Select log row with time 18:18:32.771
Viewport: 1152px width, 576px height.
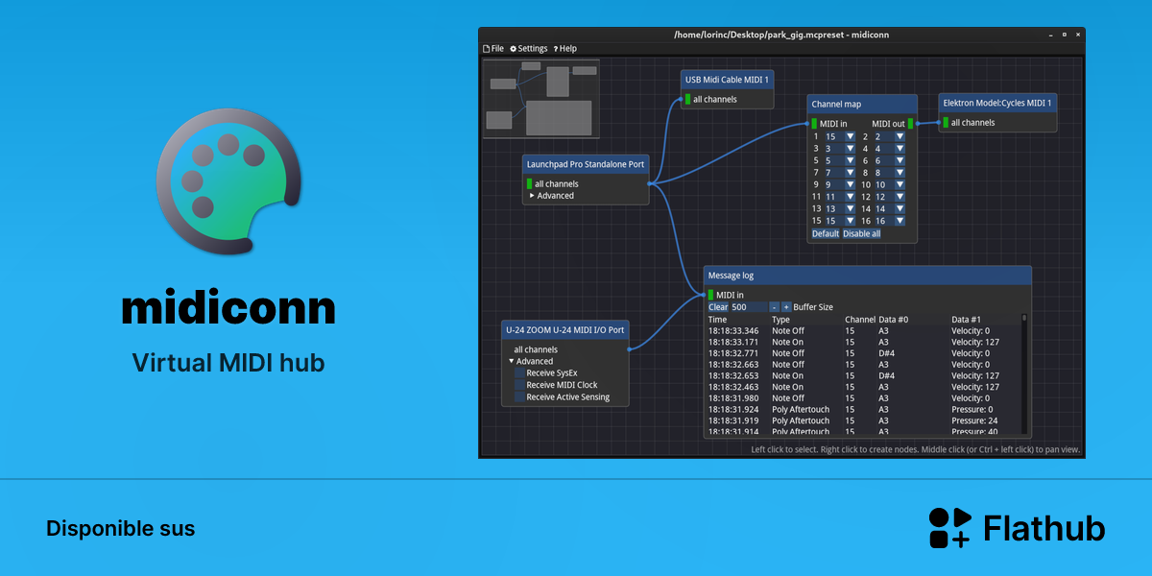click(864, 353)
